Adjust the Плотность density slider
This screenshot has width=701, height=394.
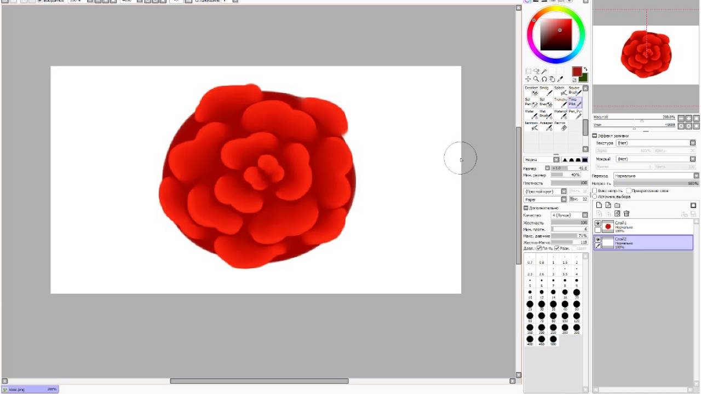click(570, 183)
